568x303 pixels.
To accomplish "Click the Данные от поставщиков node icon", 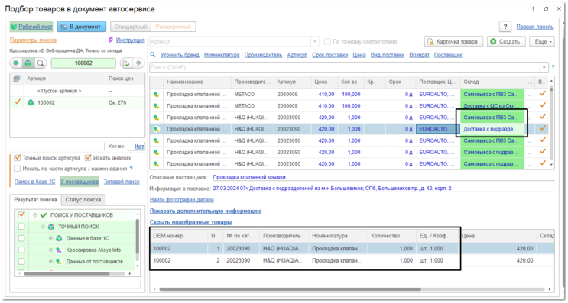I will [x=59, y=262].
